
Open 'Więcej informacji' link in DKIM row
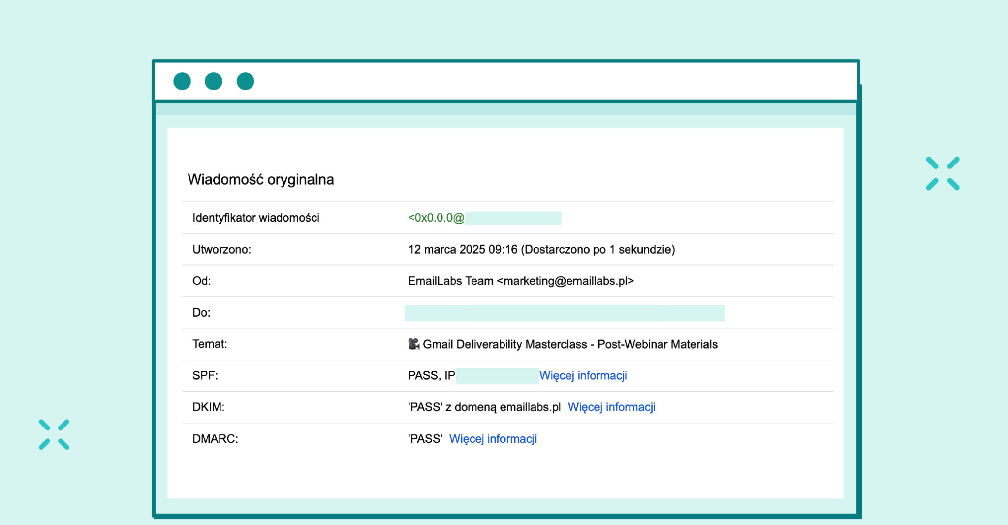611,407
